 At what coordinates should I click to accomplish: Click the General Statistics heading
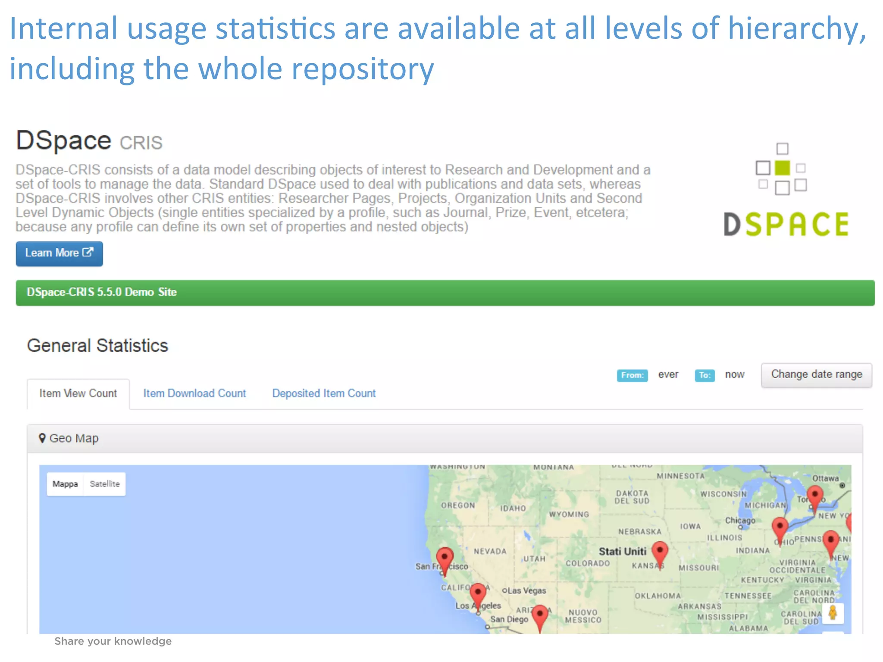click(97, 346)
